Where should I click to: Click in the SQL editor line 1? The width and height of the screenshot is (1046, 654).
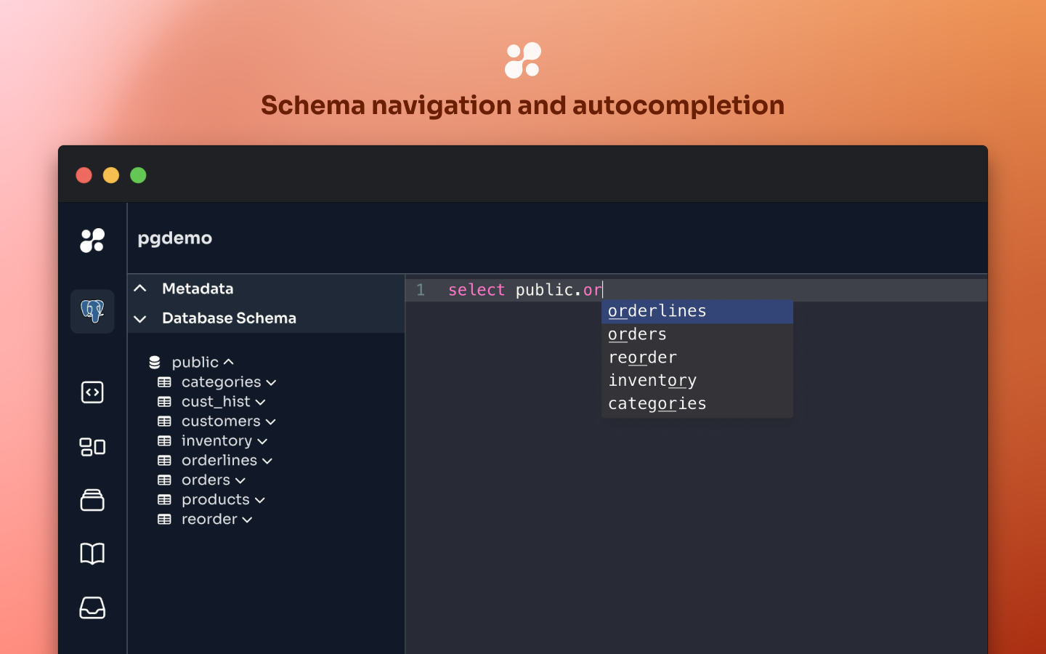[726, 290]
